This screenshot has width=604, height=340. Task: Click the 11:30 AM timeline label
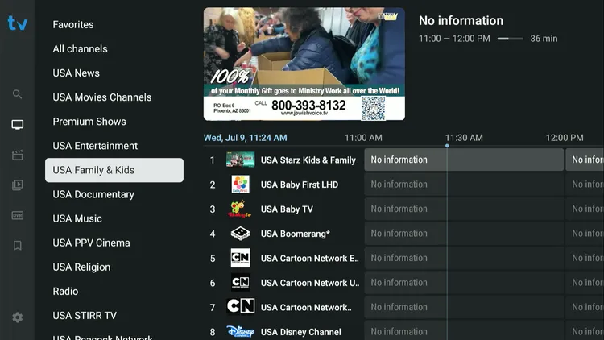point(464,138)
